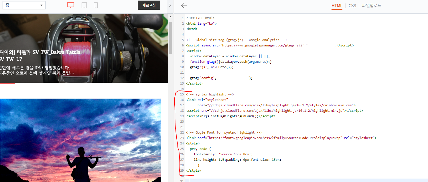Open the 파일업로드 tab
Screen dimensions: 428x182
tap(372, 6)
